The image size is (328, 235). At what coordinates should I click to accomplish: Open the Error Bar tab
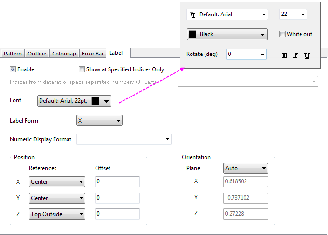pyautogui.click(x=93, y=54)
